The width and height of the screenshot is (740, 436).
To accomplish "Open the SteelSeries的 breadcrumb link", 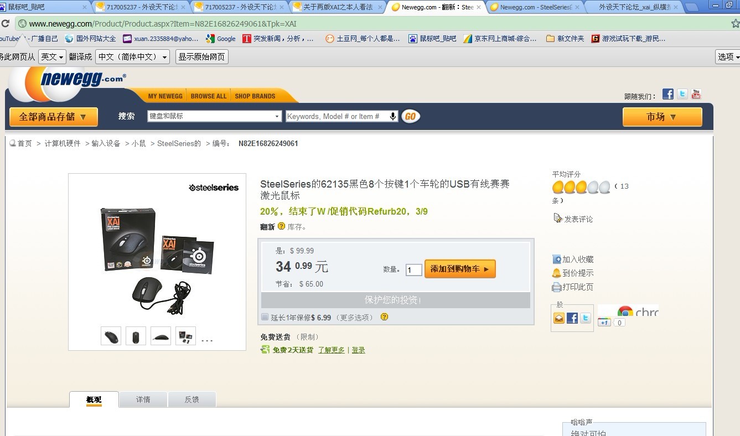I will [179, 143].
